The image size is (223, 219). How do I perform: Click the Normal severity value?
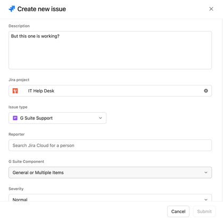pos(20,200)
